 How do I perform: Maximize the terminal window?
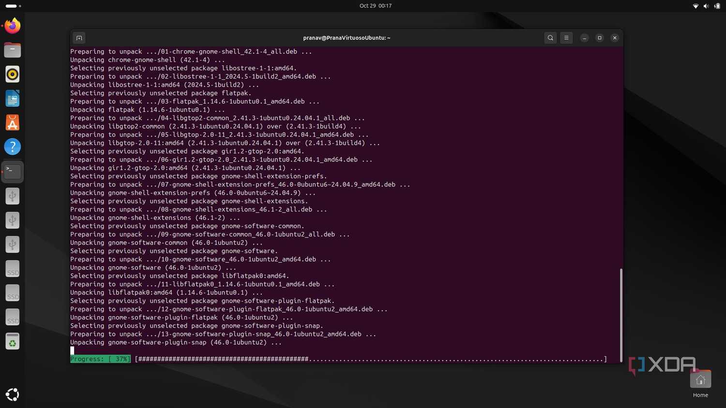tap(600, 38)
